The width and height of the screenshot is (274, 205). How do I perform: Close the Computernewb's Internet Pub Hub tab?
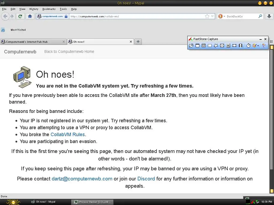64,42
